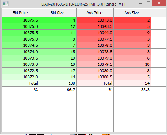Select the Ask Price column header

(95, 13)
